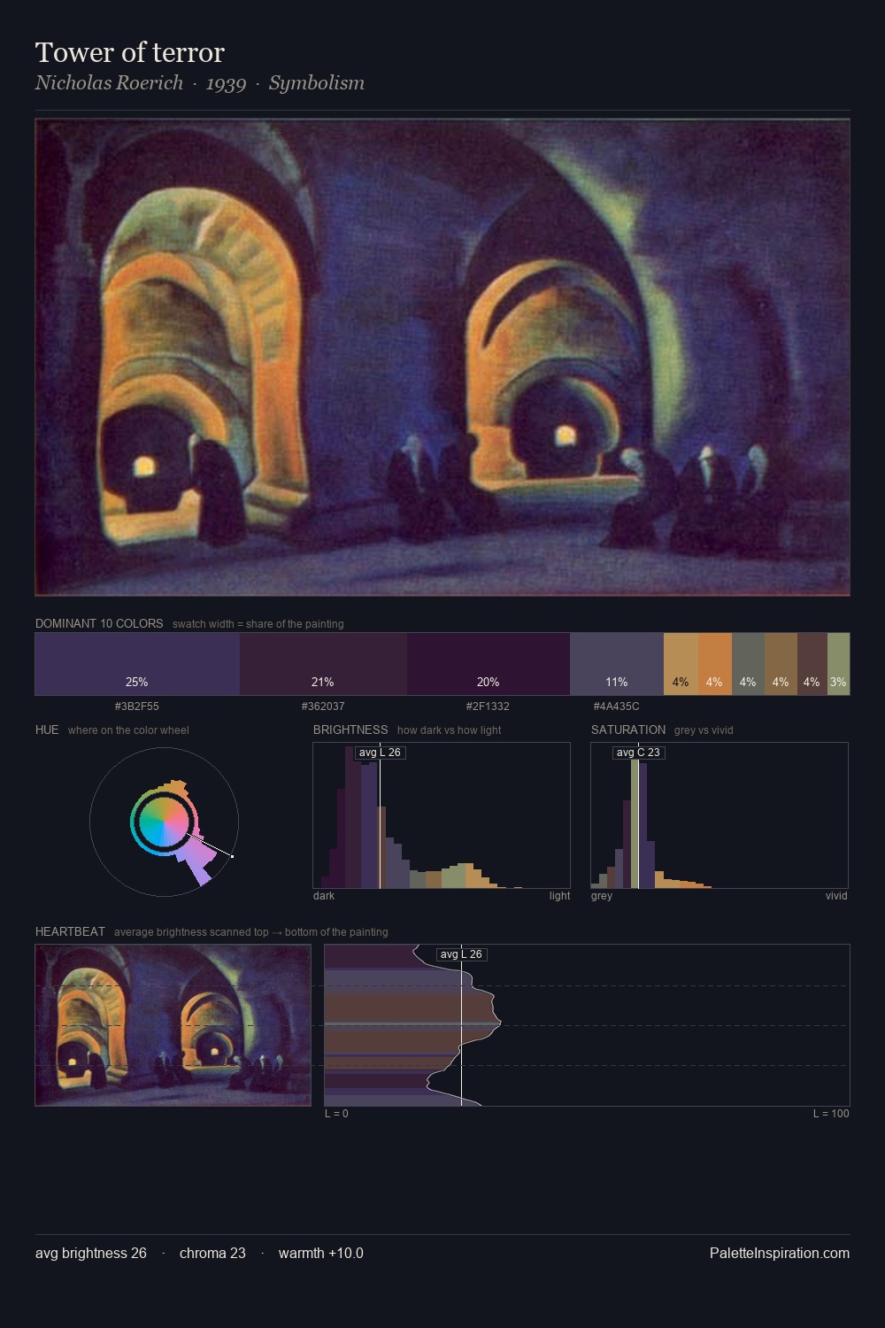
Task: Click the Symbolism style label
Action: (x=317, y=83)
